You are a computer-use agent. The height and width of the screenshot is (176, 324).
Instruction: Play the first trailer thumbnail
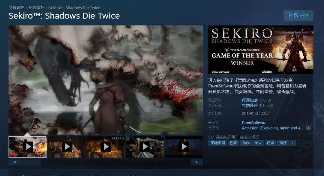pyautogui.click(x=28, y=147)
